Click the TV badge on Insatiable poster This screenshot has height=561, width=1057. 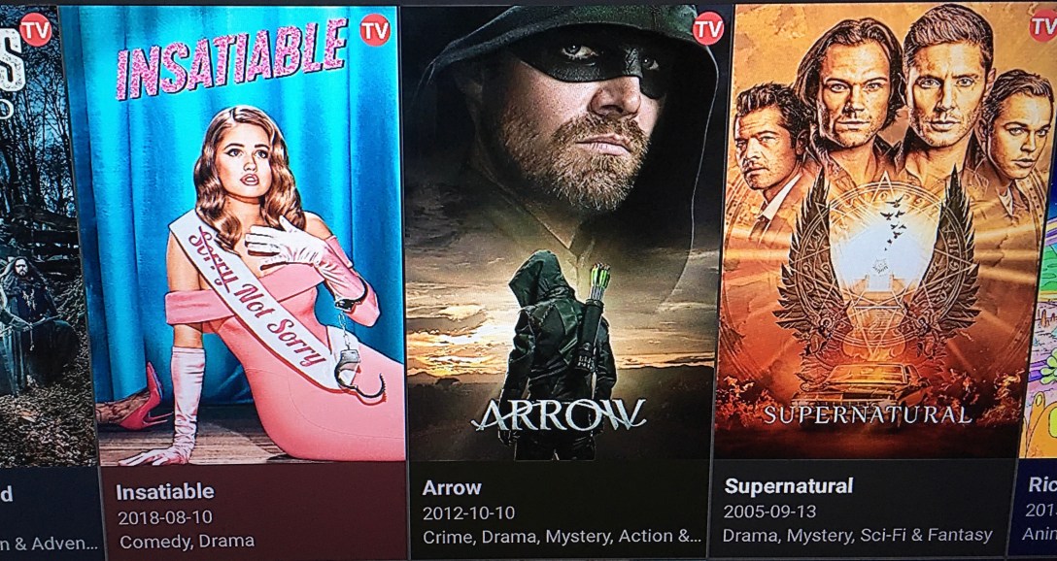coord(375,30)
